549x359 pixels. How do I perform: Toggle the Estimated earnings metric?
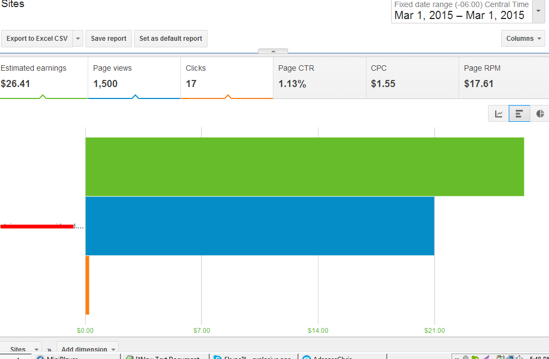pyautogui.click(x=44, y=78)
